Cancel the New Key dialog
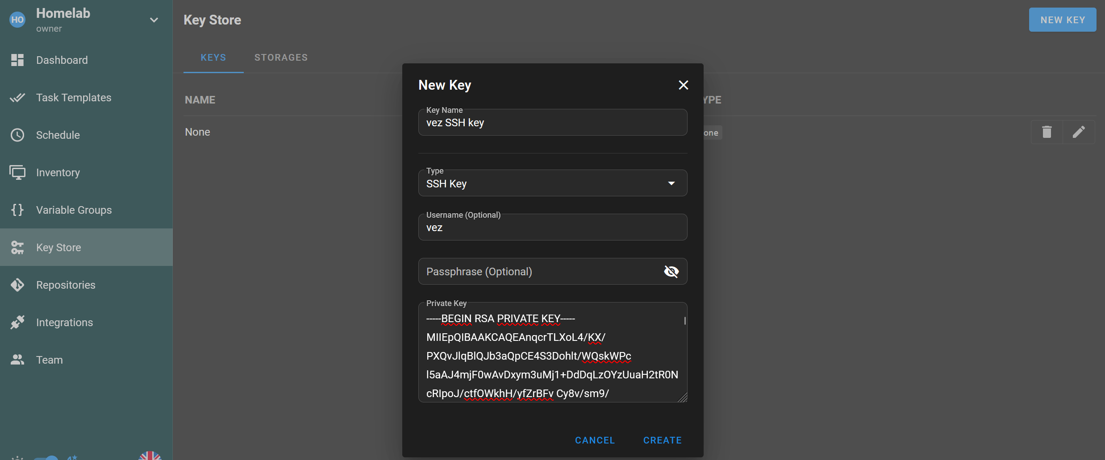Screen dimensions: 1105x460 coord(595,440)
